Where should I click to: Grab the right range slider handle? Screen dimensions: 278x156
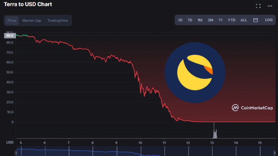(275, 153)
